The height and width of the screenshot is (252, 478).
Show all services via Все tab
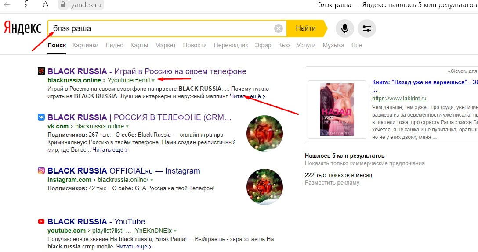tap(357, 45)
